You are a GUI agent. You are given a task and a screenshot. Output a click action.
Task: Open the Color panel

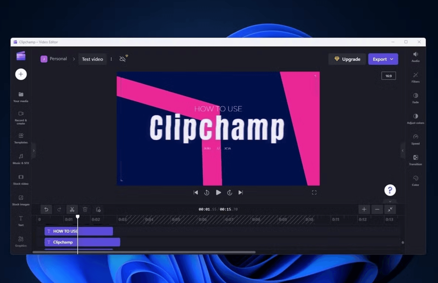click(x=416, y=181)
